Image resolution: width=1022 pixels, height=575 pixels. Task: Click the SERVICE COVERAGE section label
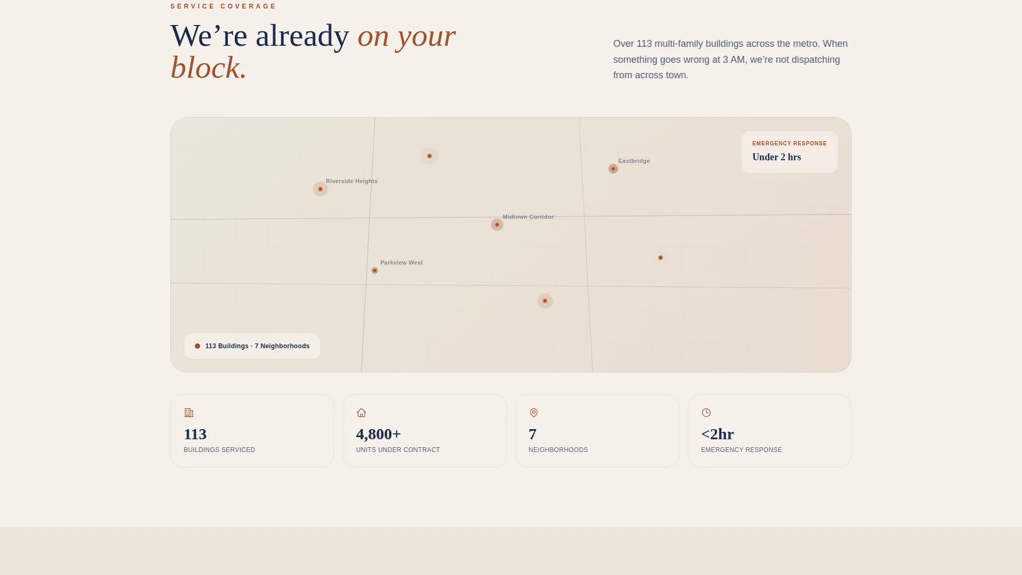coord(224,6)
